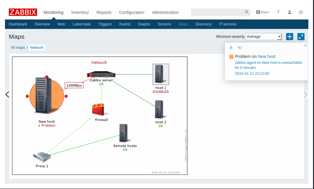Viewport: 314px width, 189px height.
Task: Switch to the Events tab
Action: [125, 24]
